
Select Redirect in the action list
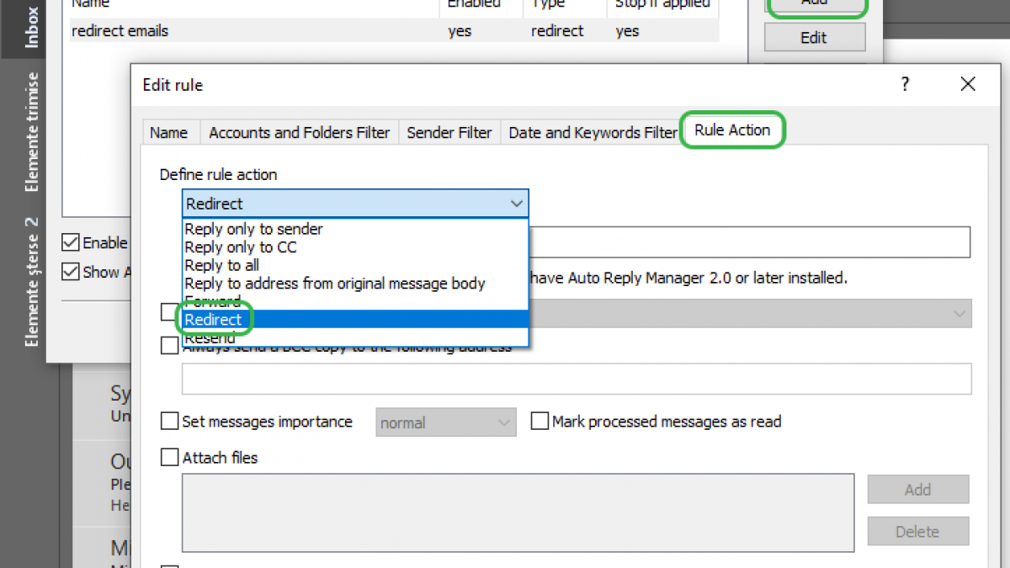coord(214,320)
